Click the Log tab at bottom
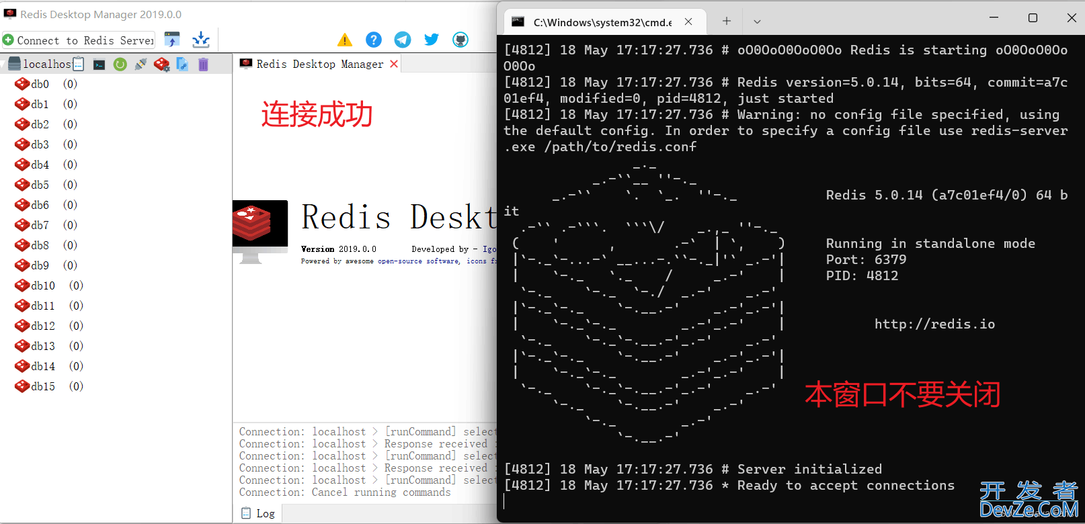 click(258, 513)
